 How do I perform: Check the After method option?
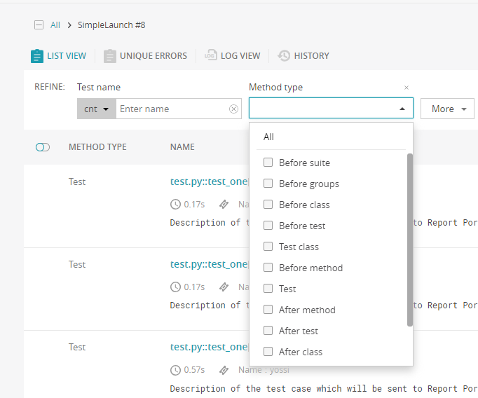point(268,309)
